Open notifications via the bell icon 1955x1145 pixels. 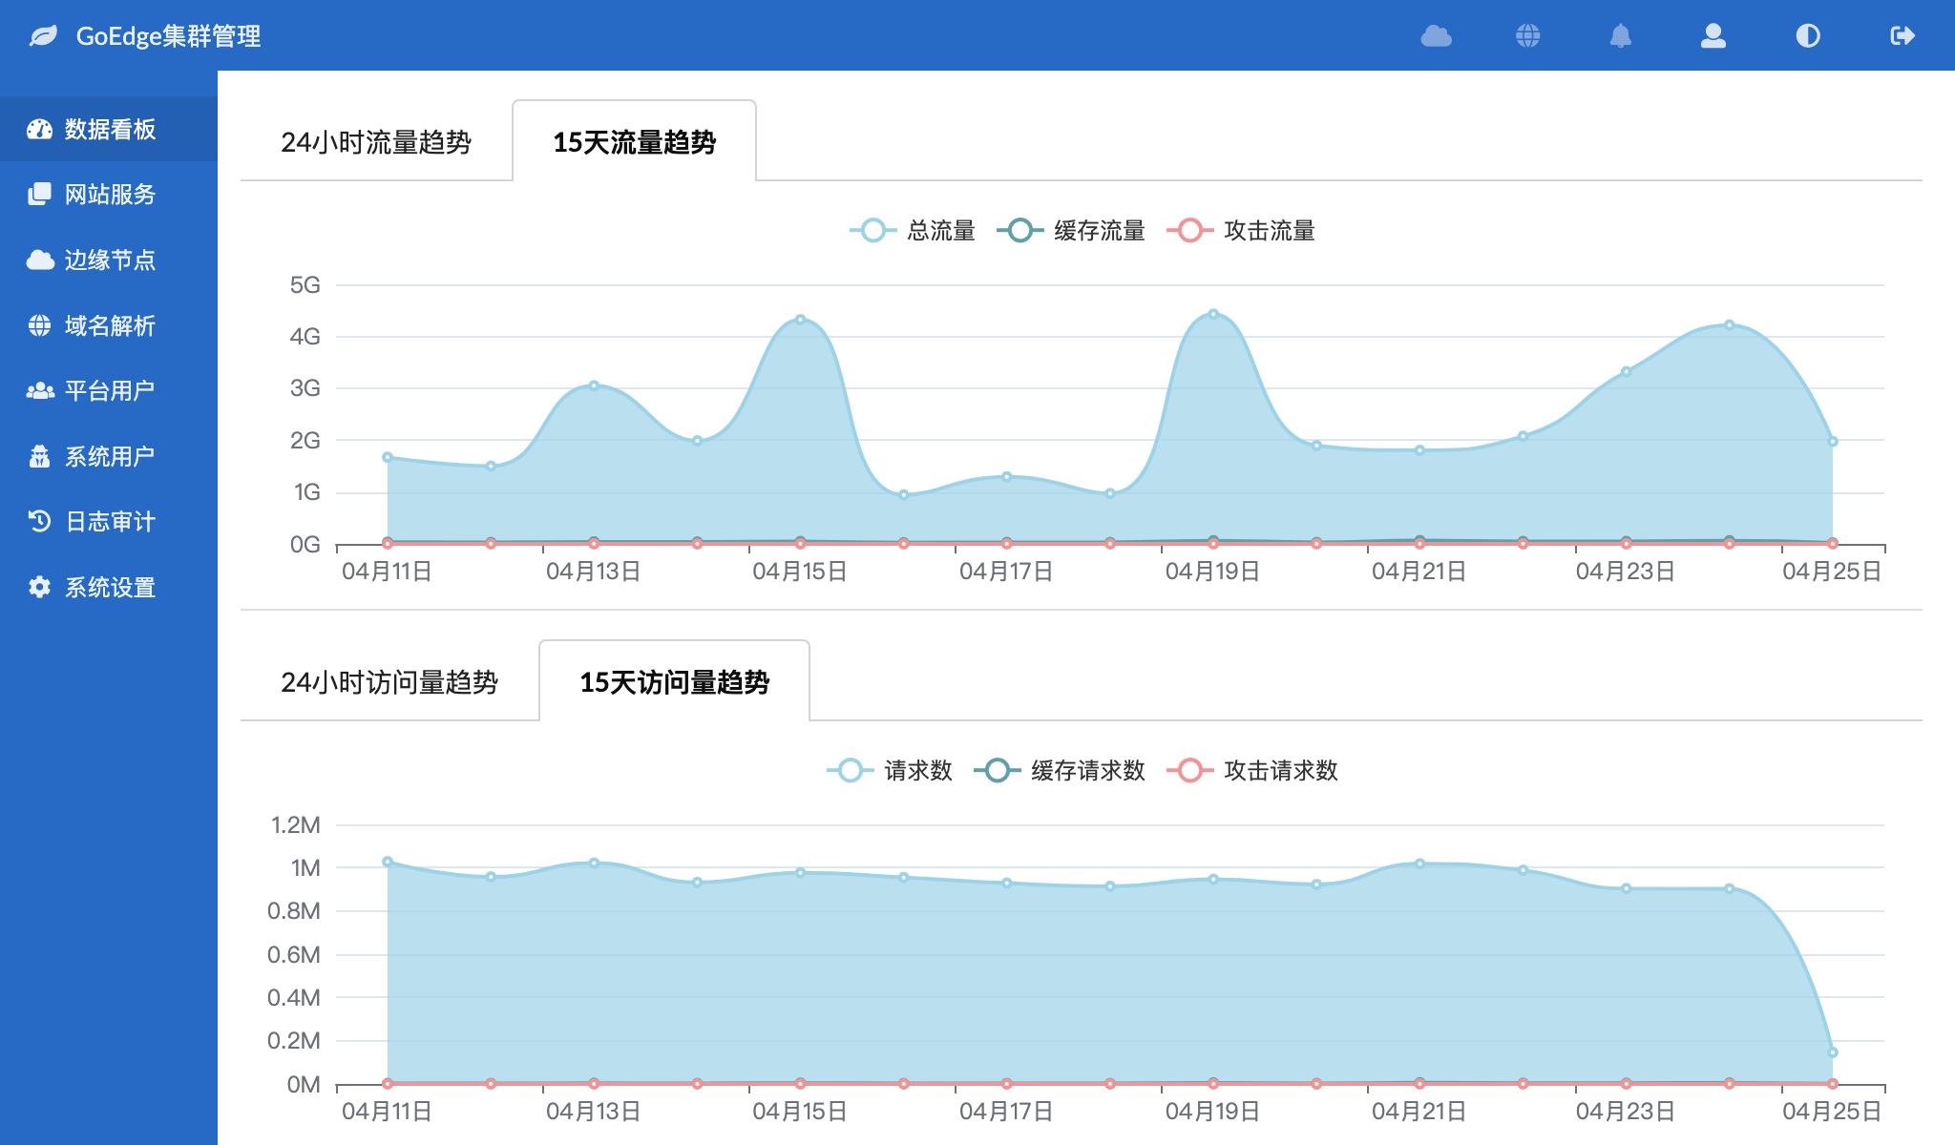tap(1621, 36)
